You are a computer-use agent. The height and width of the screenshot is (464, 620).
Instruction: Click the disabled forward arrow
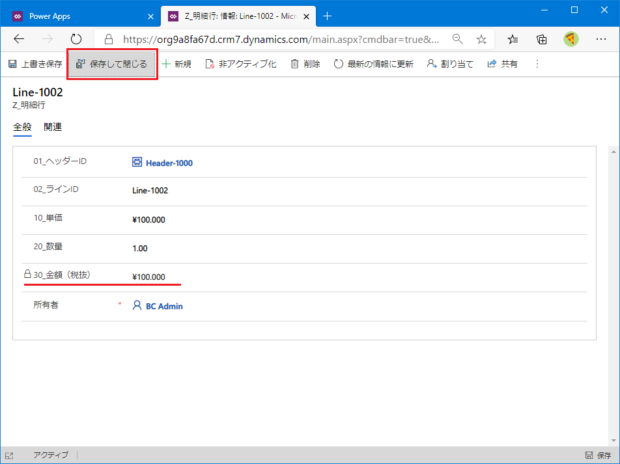click(47, 39)
